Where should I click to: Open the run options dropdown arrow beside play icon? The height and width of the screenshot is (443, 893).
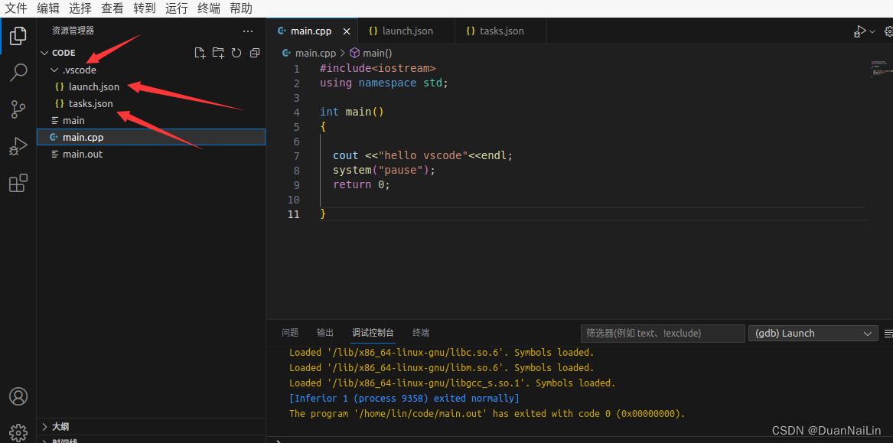[872, 32]
